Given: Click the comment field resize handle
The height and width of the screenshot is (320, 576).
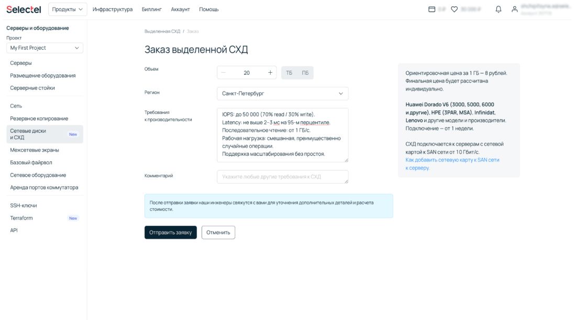Looking at the screenshot, I should [x=346, y=181].
